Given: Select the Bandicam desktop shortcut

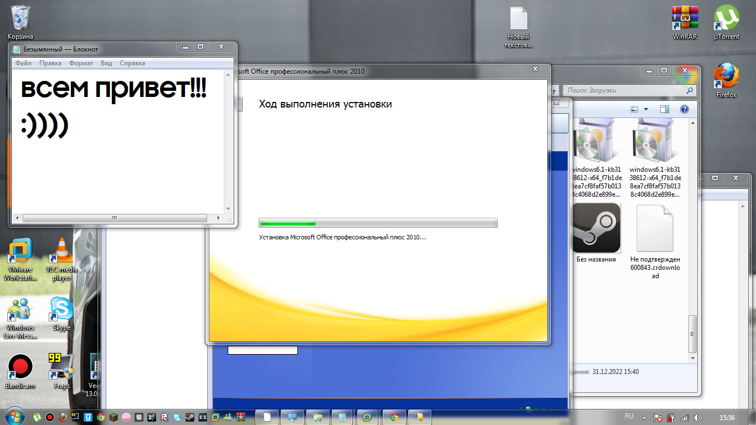Looking at the screenshot, I should coord(20,372).
